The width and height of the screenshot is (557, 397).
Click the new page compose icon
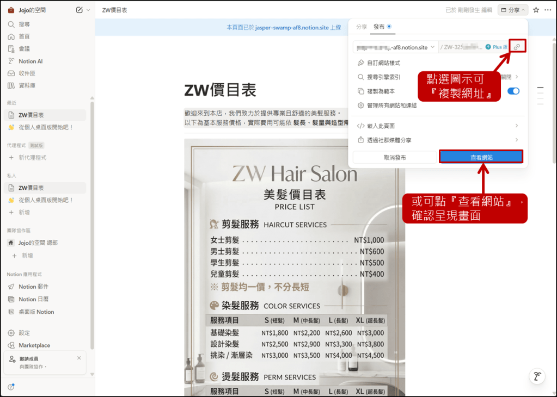pos(79,10)
